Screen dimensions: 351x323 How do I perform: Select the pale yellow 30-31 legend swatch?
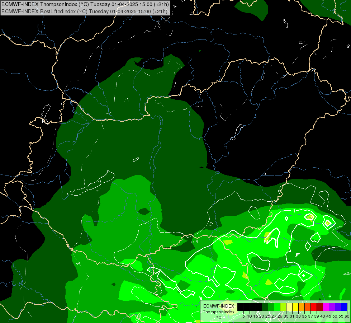289,307
